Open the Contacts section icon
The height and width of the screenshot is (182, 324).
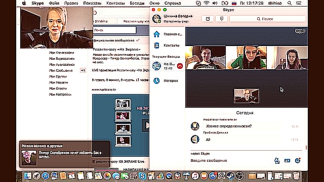156,45
